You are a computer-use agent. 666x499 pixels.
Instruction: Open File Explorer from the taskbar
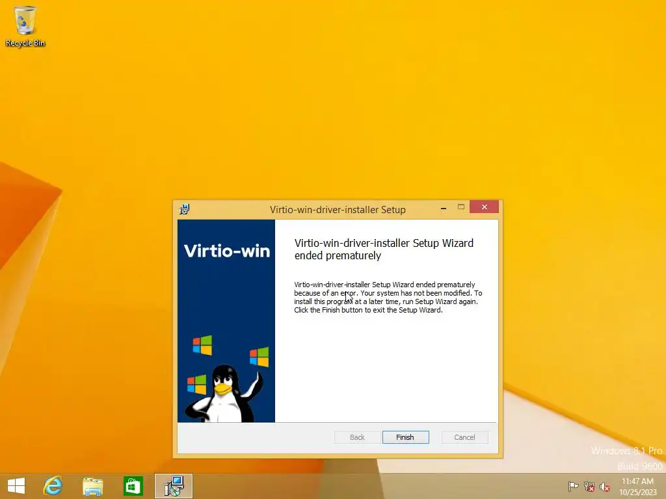coord(92,486)
